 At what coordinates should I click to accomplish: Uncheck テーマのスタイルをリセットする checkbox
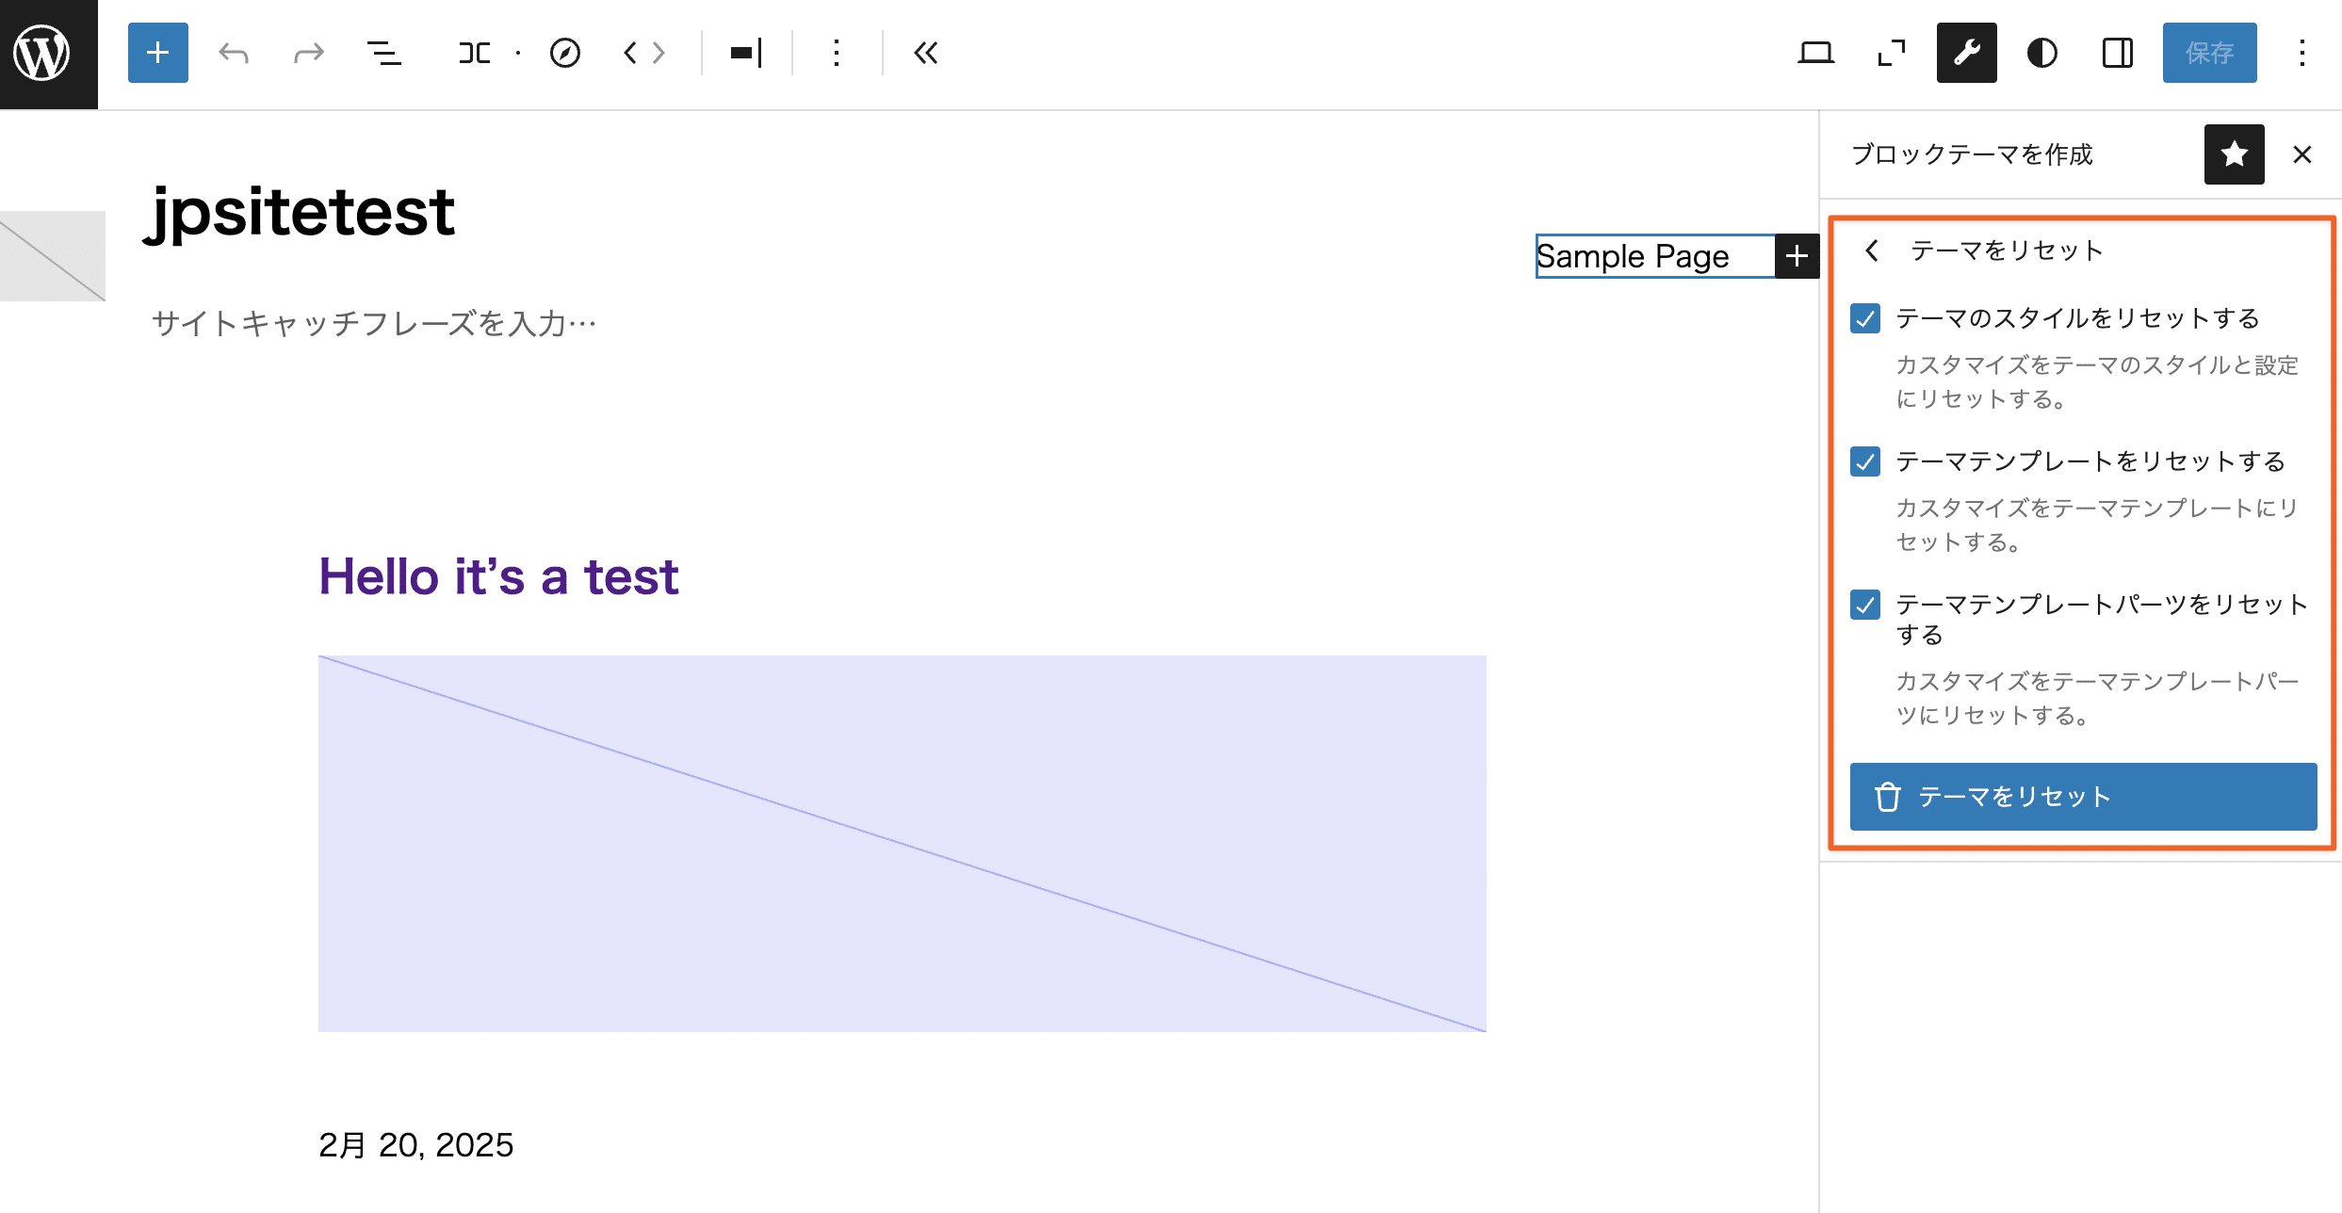(x=1865, y=318)
